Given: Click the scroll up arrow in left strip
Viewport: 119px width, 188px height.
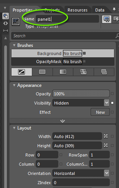Looking at the screenshot, I should coord(6,38).
